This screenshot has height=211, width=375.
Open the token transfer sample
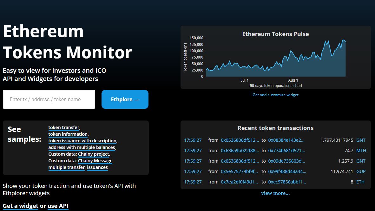[64, 127]
